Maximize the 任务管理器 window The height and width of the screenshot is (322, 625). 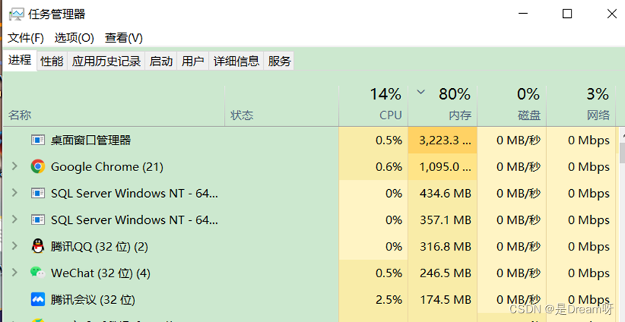(566, 14)
